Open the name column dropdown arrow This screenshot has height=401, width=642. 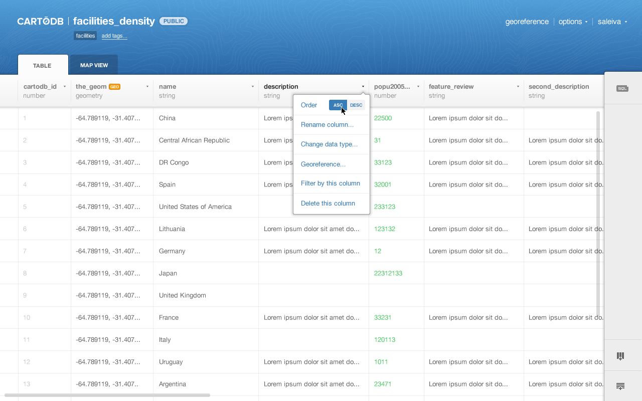253,86
